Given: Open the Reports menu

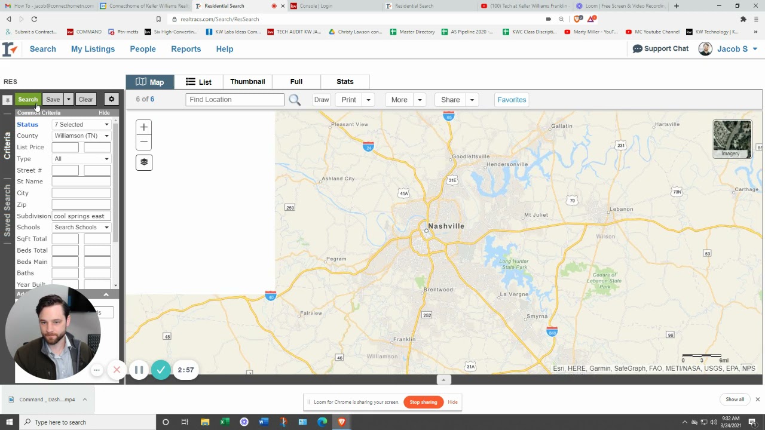Looking at the screenshot, I should point(186,49).
